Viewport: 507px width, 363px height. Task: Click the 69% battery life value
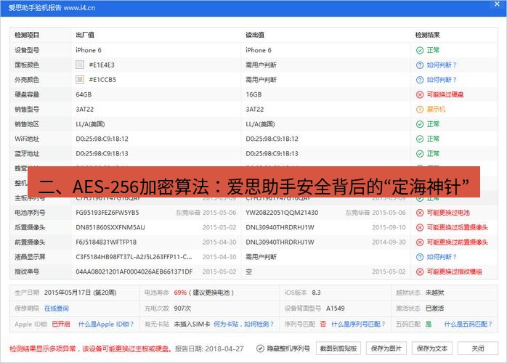[x=180, y=293]
